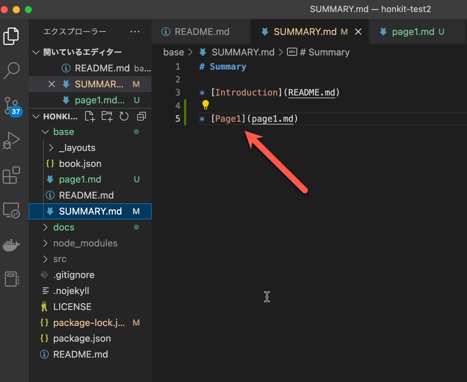The width and height of the screenshot is (467, 382).
Task: Click the # Summary breadcrumb symbol
Action: pyautogui.click(x=318, y=52)
